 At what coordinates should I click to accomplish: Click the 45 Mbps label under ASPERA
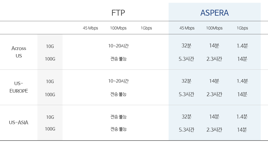coord(187,28)
